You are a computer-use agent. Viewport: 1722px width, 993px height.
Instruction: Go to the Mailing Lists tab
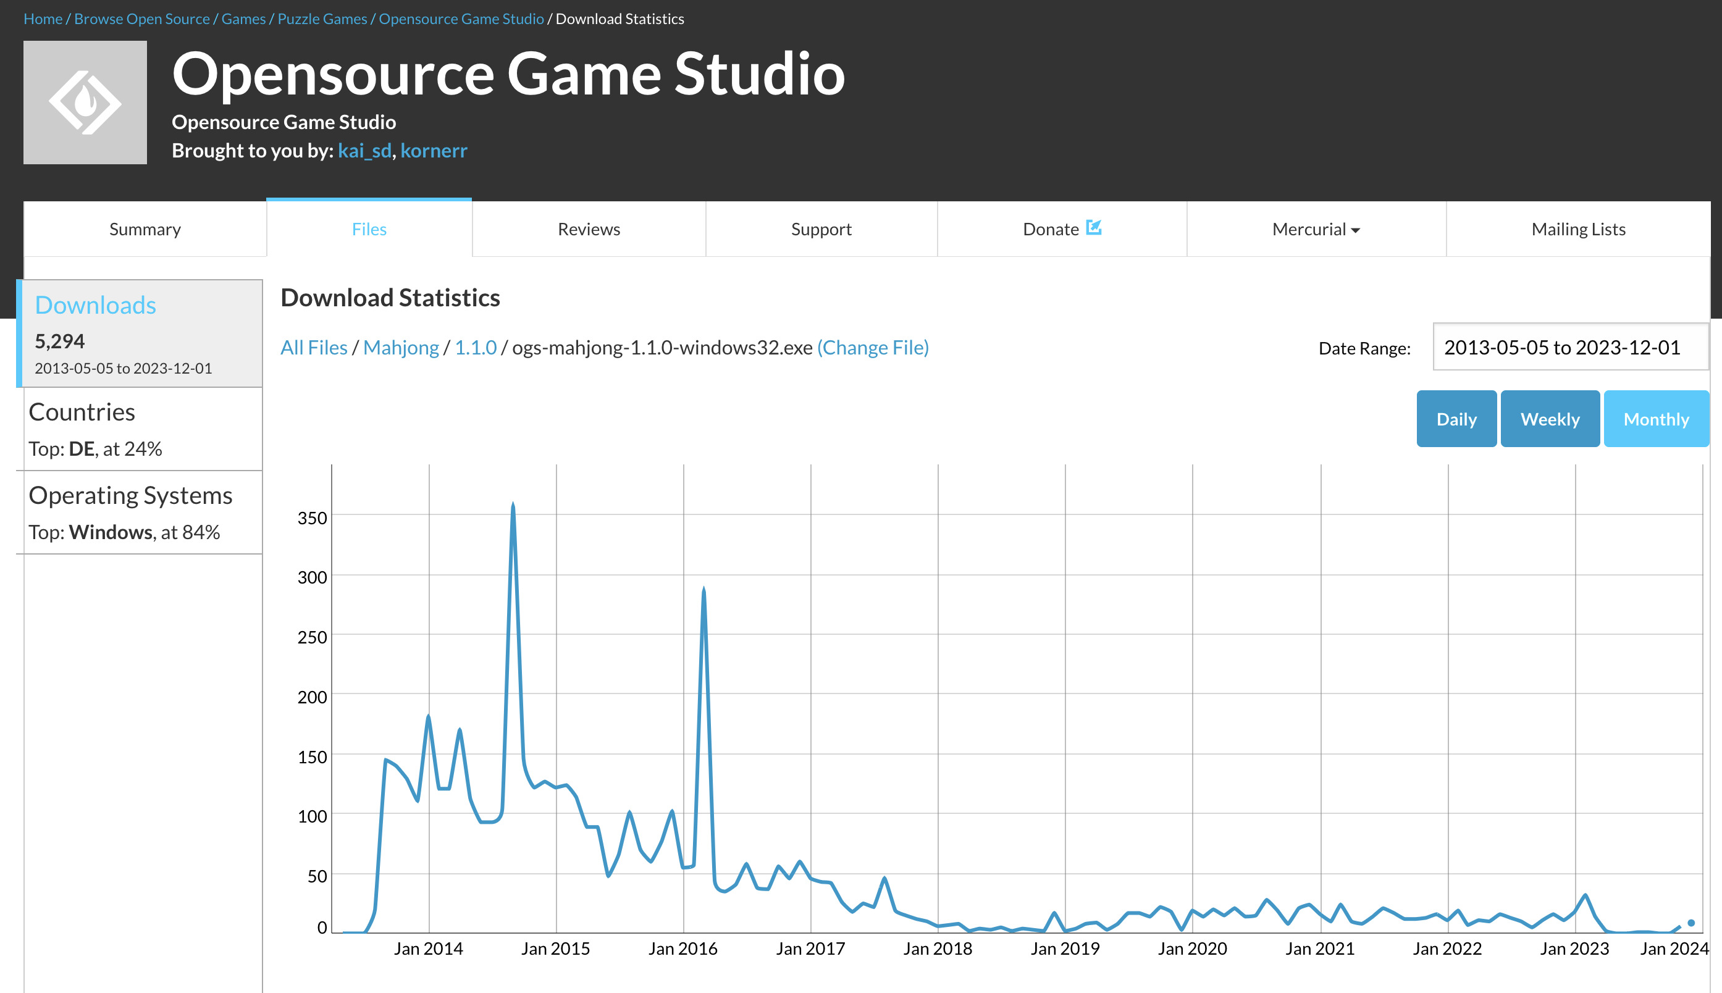(1579, 229)
